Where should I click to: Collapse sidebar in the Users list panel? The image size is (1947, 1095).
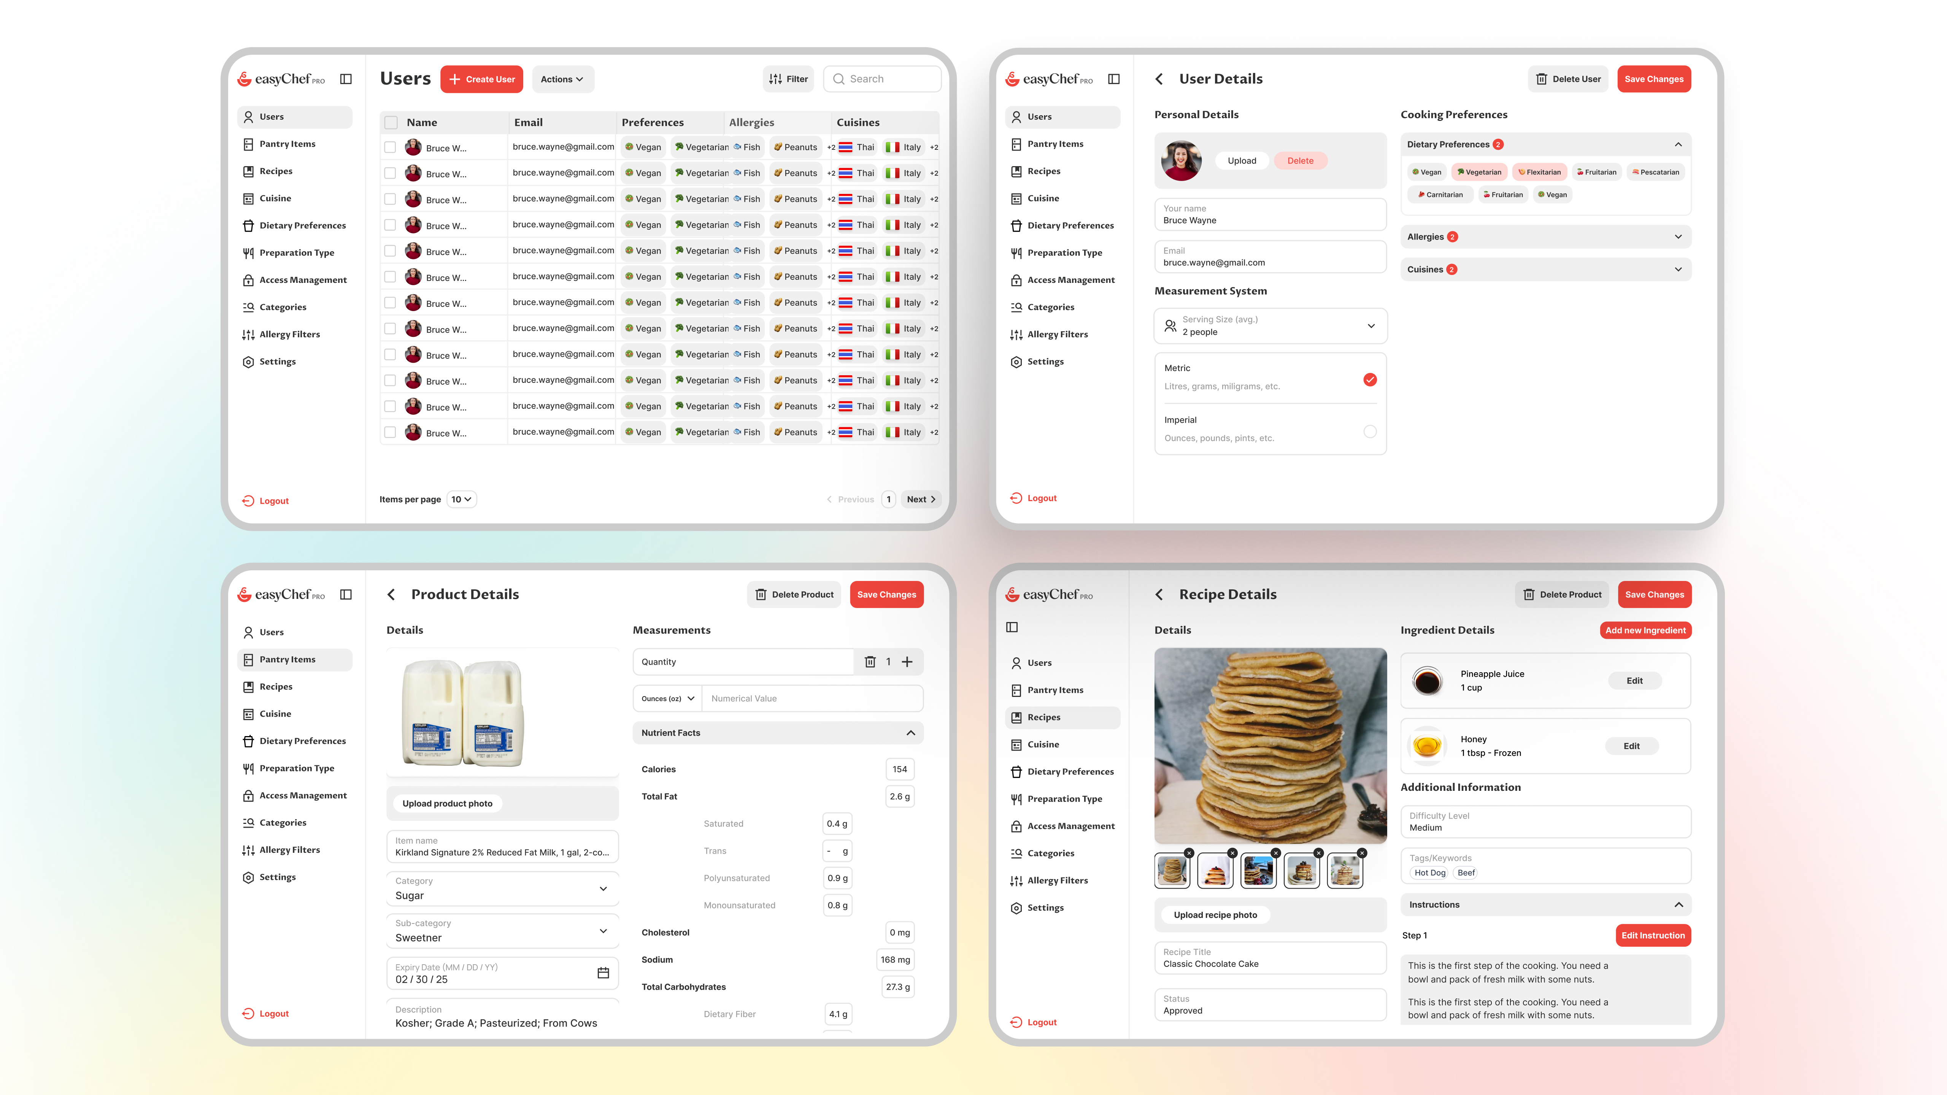(346, 79)
